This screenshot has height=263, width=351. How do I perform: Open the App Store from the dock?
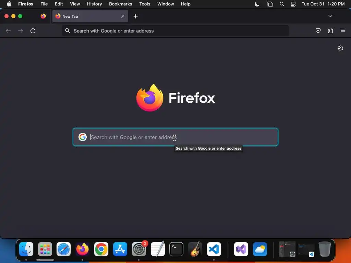(120, 249)
